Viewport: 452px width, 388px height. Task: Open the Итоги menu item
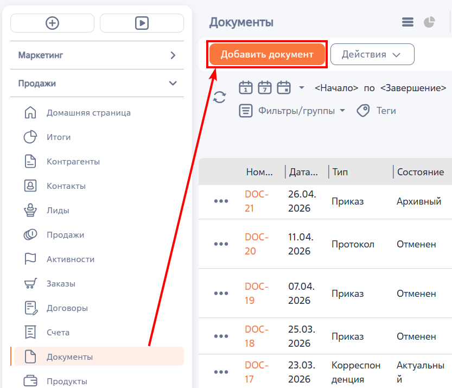pyautogui.click(x=59, y=137)
